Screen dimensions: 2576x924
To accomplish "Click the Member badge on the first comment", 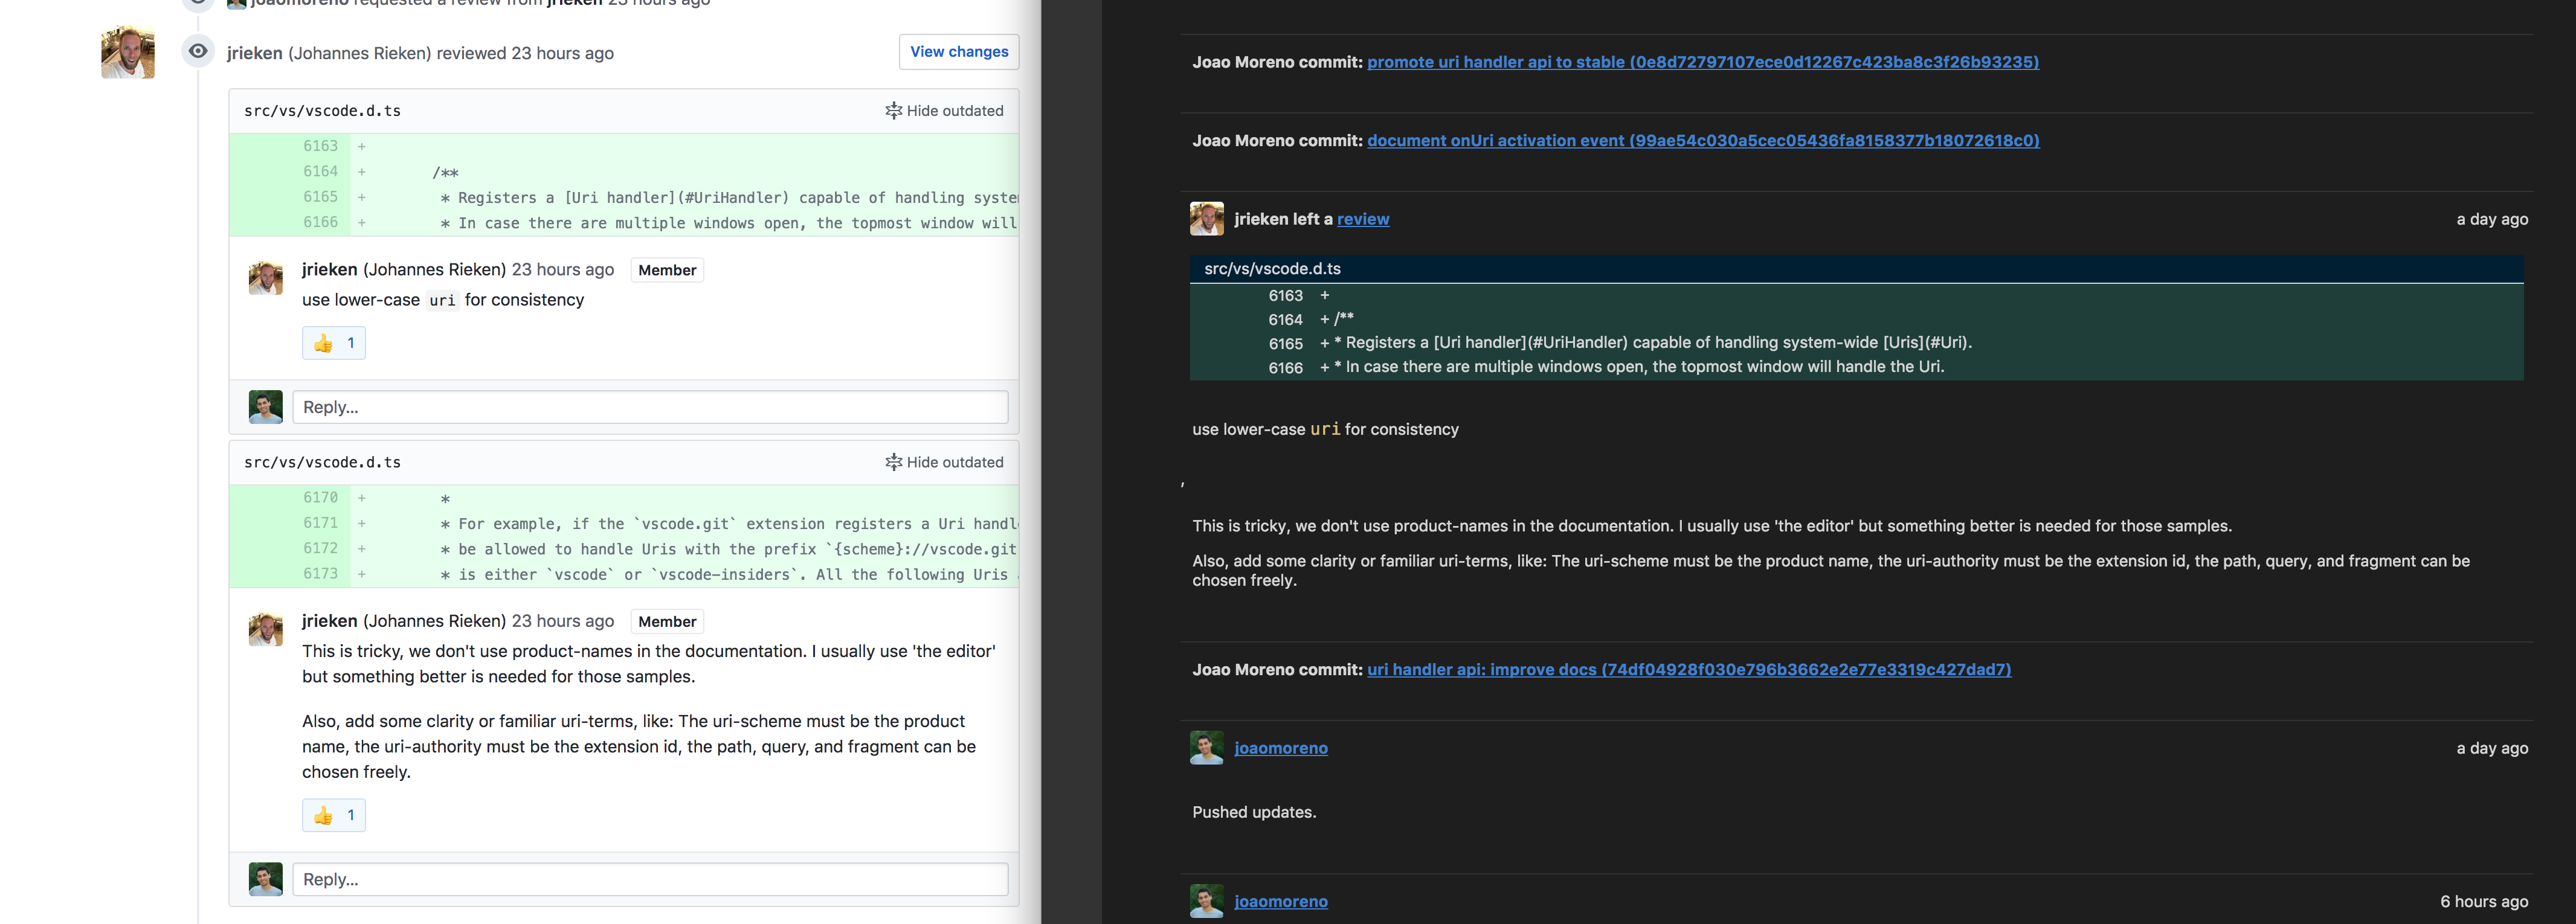I will (x=667, y=270).
